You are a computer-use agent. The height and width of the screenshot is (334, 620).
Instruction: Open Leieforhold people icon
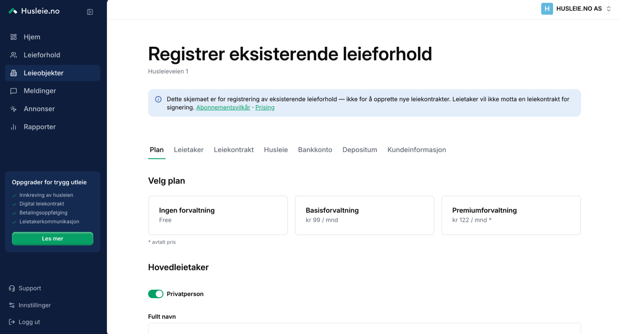[14, 55]
